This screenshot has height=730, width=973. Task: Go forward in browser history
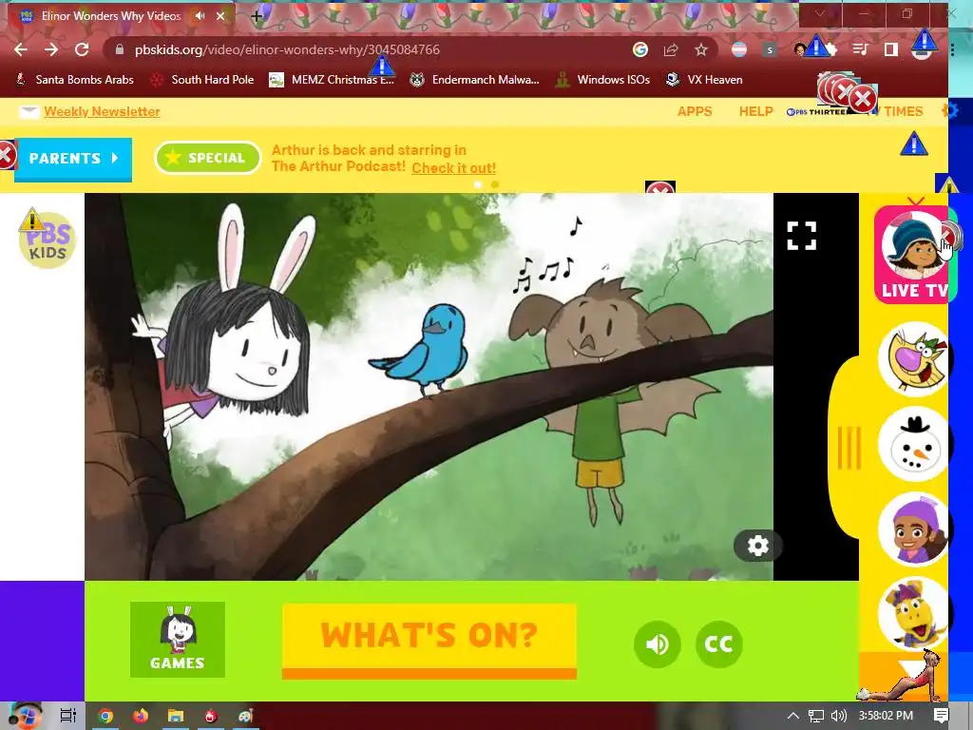click(51, 49)
